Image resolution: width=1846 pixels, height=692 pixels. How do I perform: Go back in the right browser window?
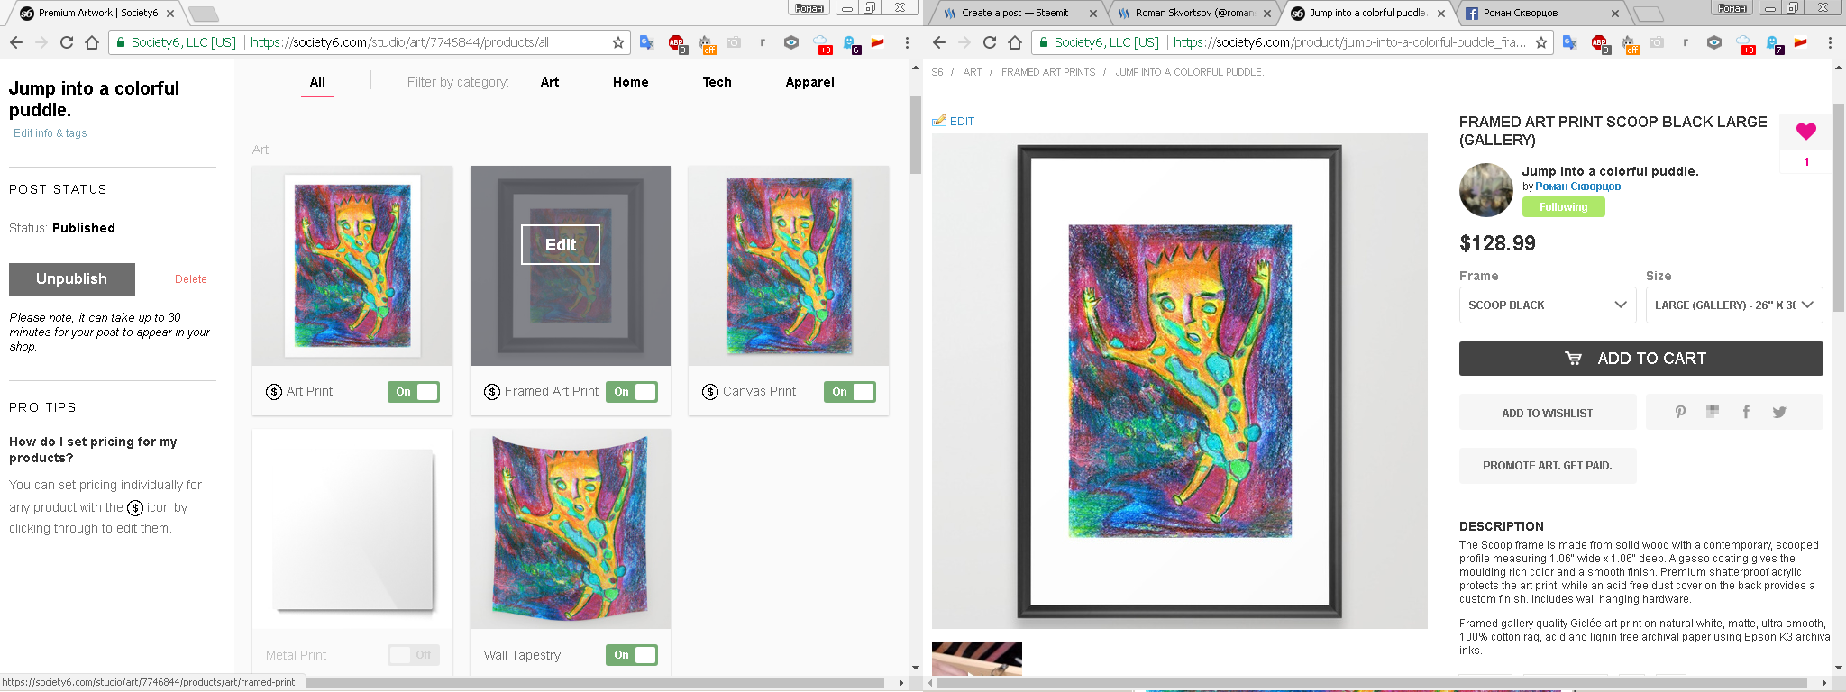[x=939, y=42]
